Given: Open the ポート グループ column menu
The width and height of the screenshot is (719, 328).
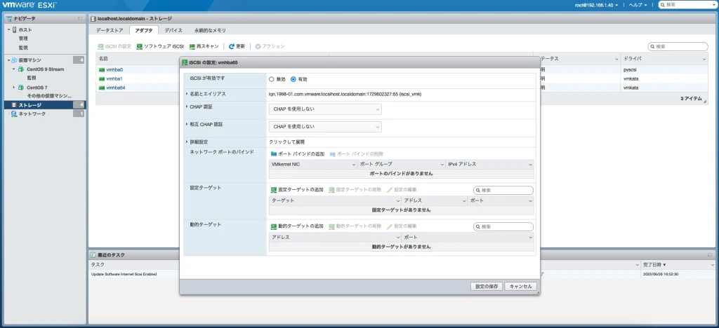Looking at the screenshot, I should point(442,164).
